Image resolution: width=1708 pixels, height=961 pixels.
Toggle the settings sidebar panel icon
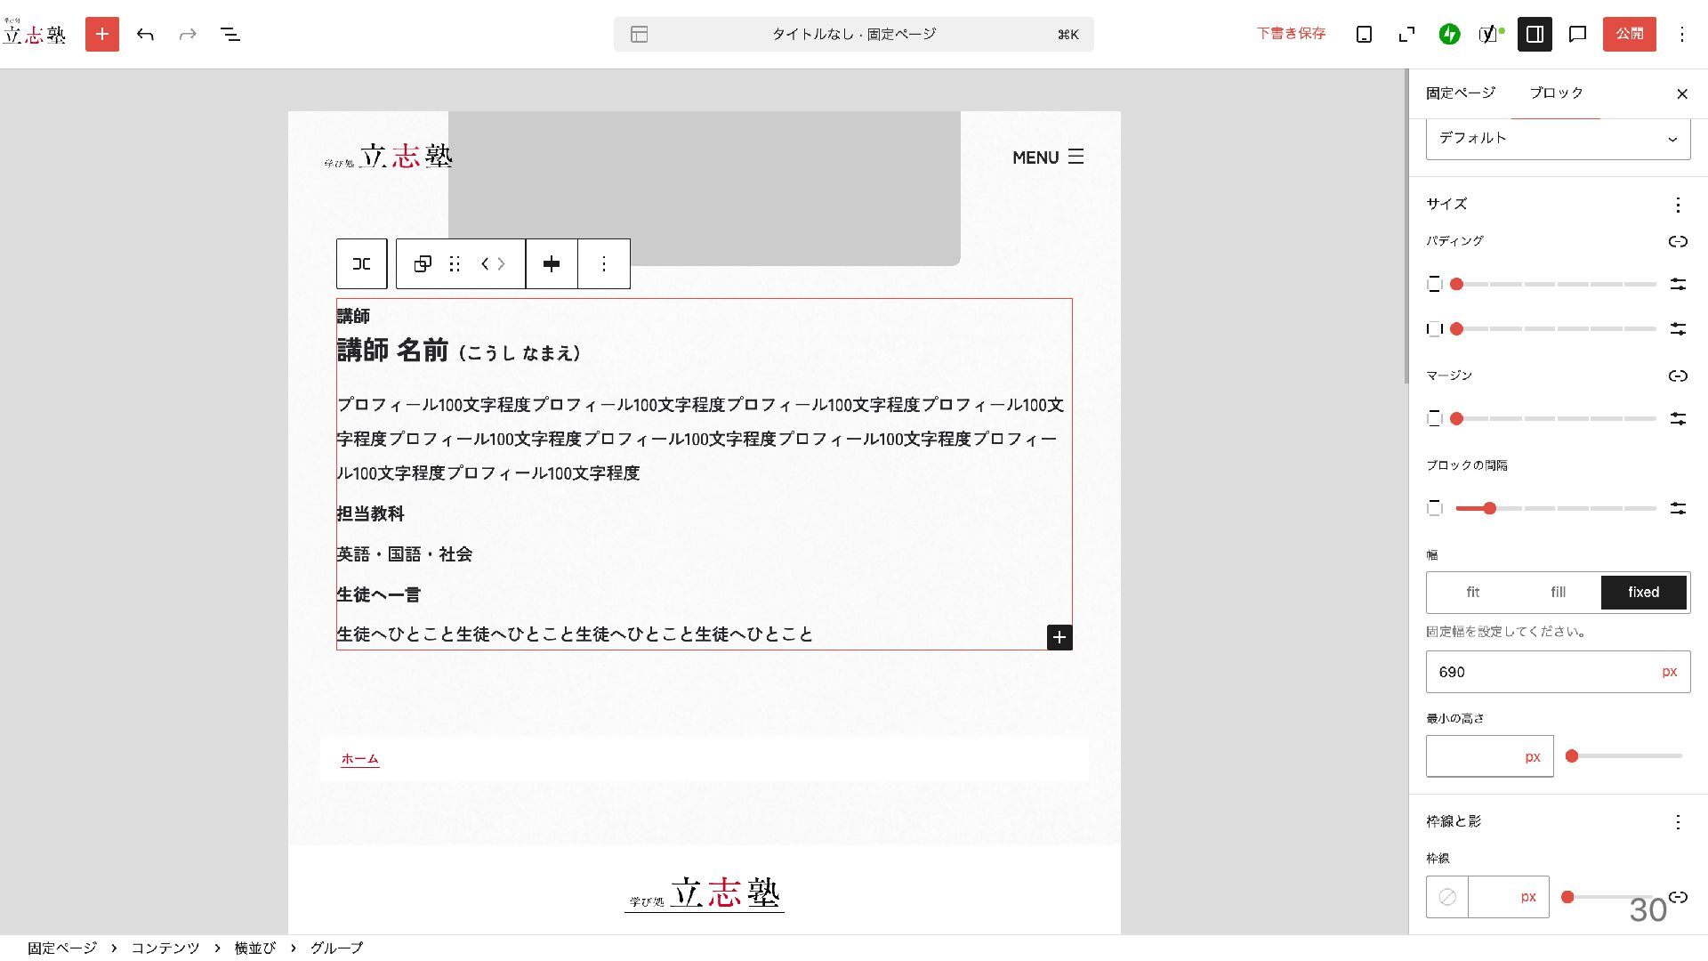pos(1535,34)
